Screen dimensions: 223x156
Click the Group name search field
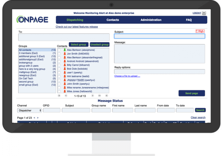101,110
